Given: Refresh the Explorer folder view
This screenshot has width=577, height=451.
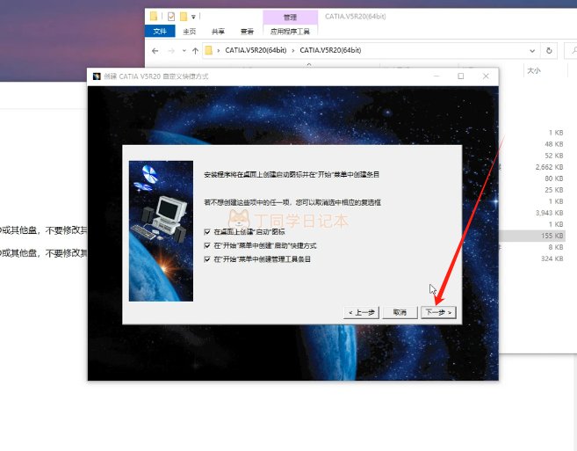Looking at the screenshot, I should [549, 50].
